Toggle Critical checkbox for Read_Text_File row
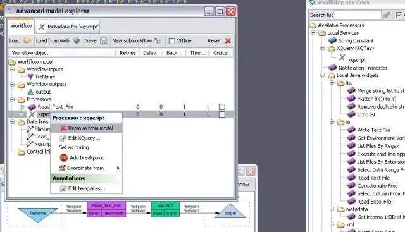The height and width of the screenshot is (232, 405). point(222,107)
